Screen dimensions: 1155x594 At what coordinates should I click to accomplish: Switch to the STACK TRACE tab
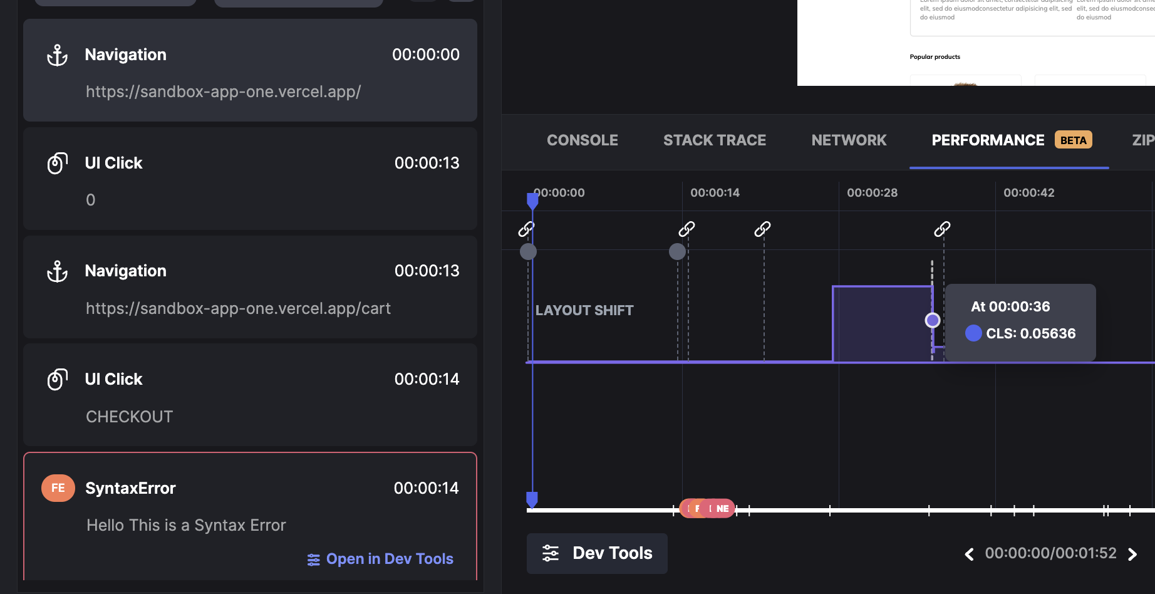pyautogui.click(x=714, y=140)
